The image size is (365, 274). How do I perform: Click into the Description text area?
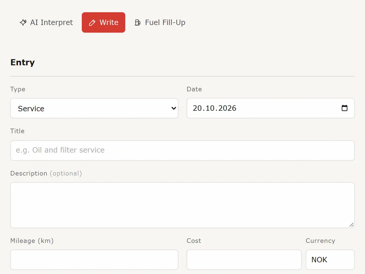182,205
